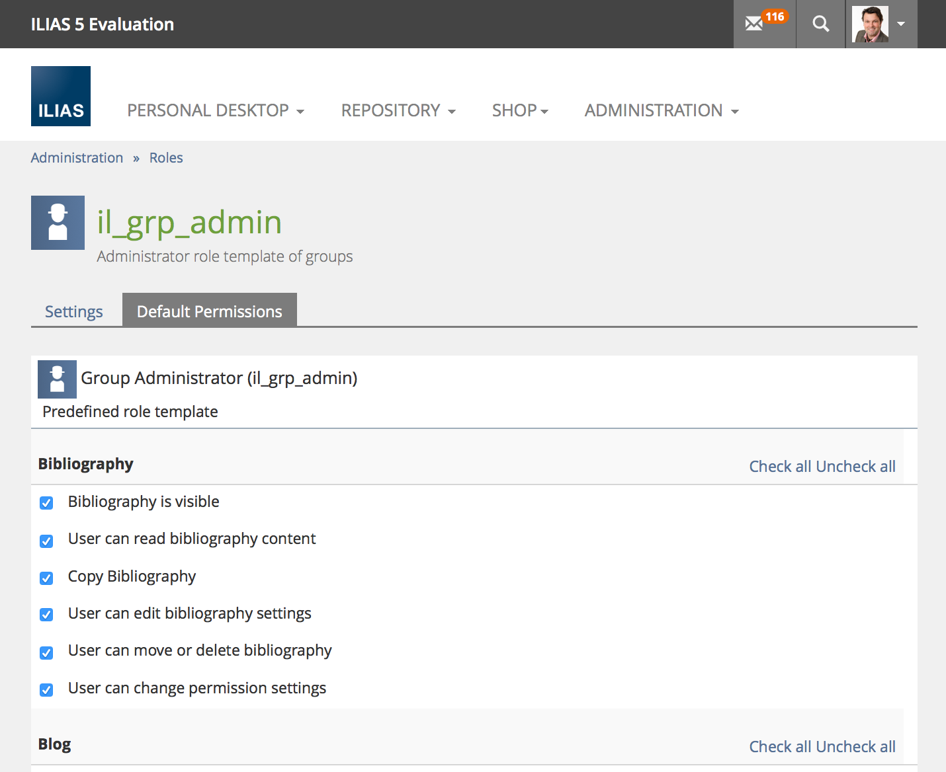Click the large il_grp_admin role icon
Screen dimensions: 946x772
click(x=58, y=223)
